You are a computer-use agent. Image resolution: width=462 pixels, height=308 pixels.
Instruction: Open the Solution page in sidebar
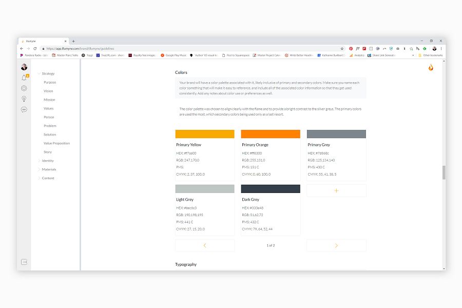(x=50, y=134)
